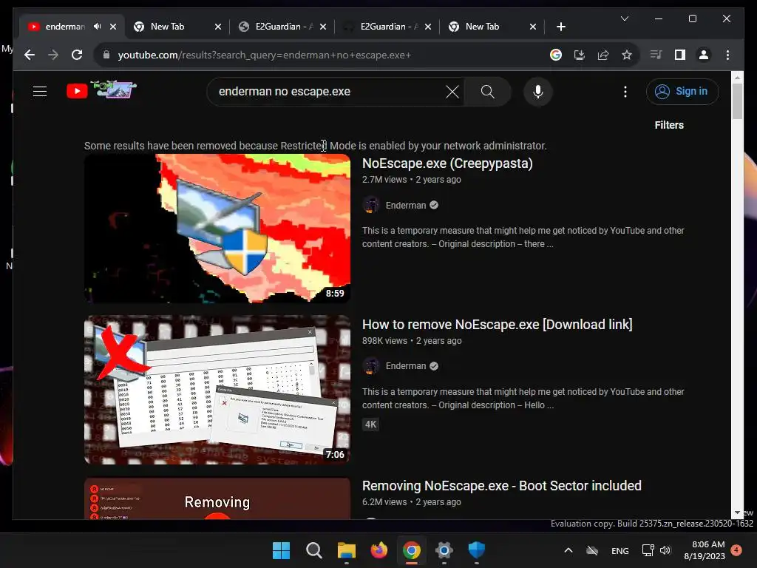
Task: Open the search Filters
Action: [668, 125]
